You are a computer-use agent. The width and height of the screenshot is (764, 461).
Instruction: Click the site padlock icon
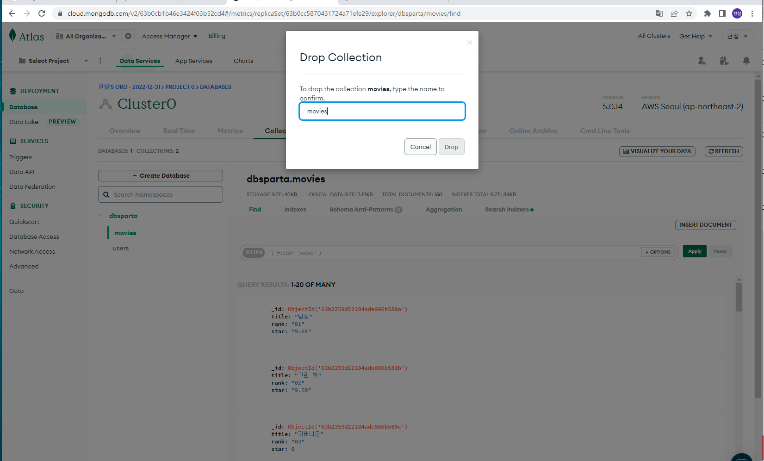pos(60,13)
